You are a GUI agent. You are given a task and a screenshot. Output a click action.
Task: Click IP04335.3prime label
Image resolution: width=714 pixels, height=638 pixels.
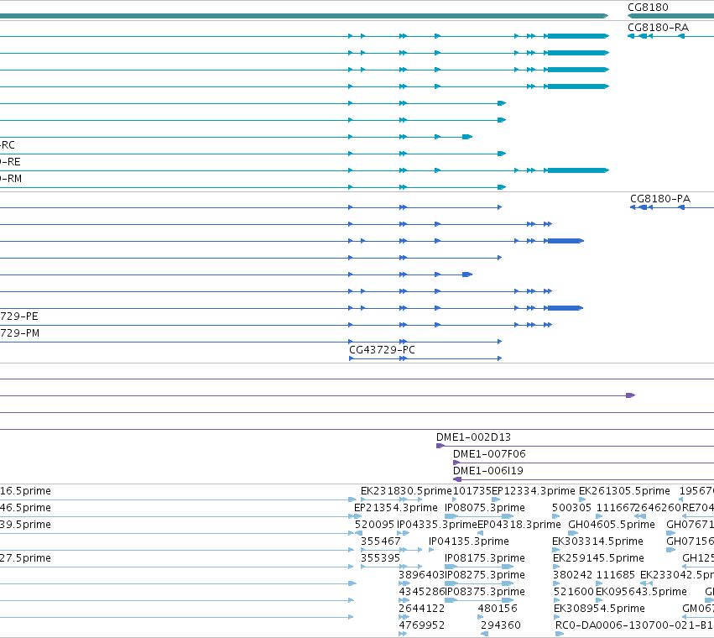[x=436, y=525]
